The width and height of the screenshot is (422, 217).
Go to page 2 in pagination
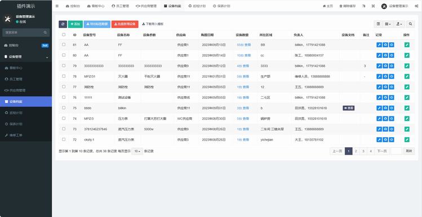356,151
